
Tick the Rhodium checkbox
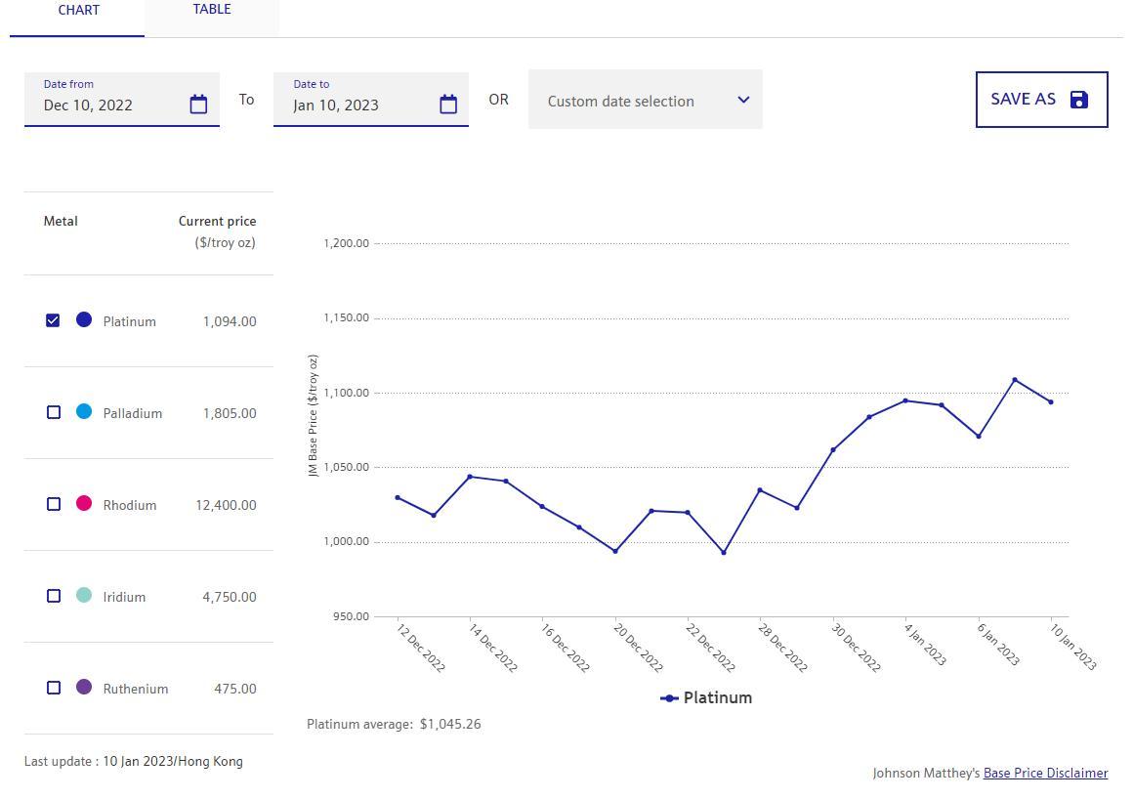coord(54,504)
